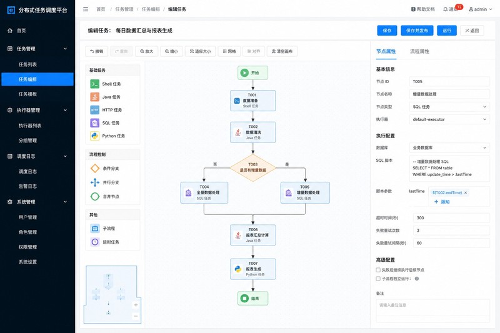Click the help icon beside 子流程独立运行
This screenshot has width=500, height=333.
coord(416,279)
